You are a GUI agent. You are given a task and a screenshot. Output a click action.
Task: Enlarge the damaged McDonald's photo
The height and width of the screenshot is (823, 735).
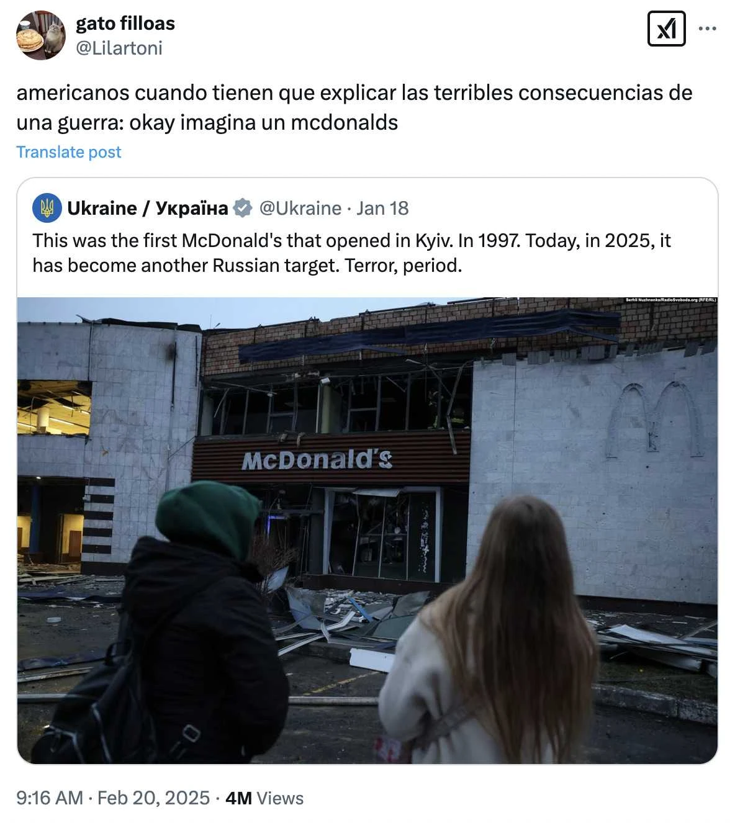tap(367, 531)
